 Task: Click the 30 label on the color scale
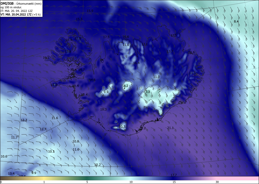coord(217,182)
